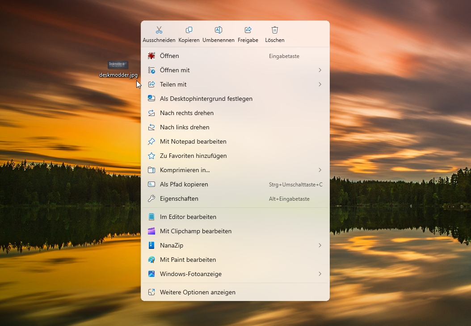Click the deskmodder.jpg file name label
The height and width of the screenshot is (326, 471).
(x=118, y=75)
